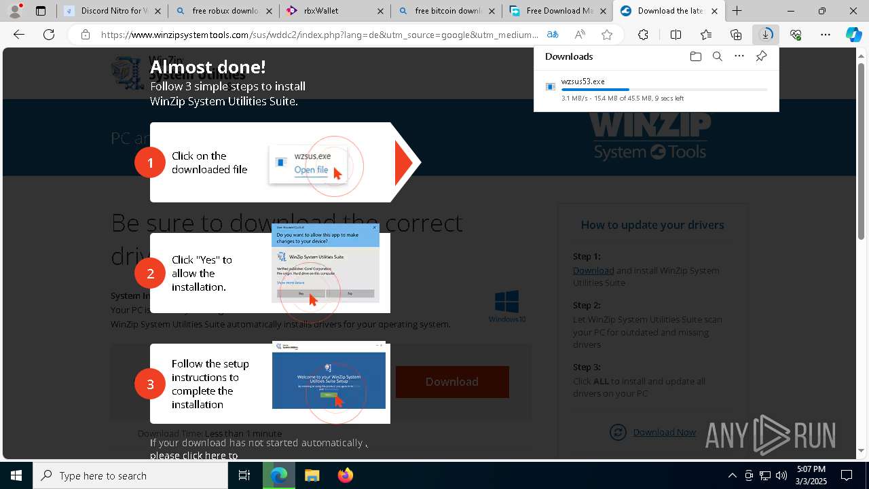Toggle the Downloads toolbar button
Image resolution: width=869 pixels, height=489 pixels.
coord(766,35)
